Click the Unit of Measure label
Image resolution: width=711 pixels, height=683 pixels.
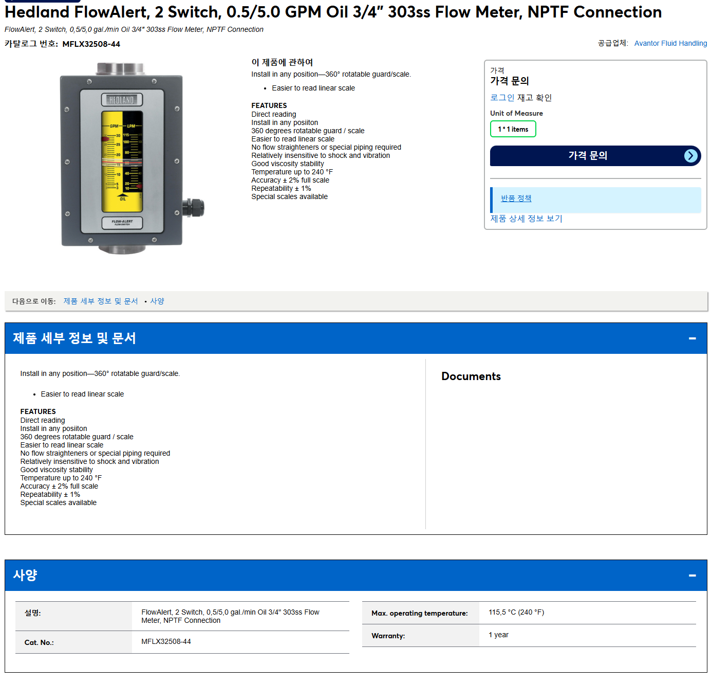516,114
